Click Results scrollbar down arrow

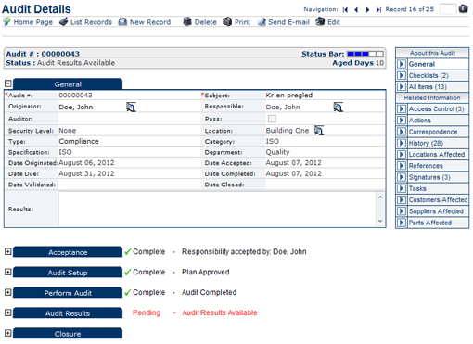click(x=380, y=221)
